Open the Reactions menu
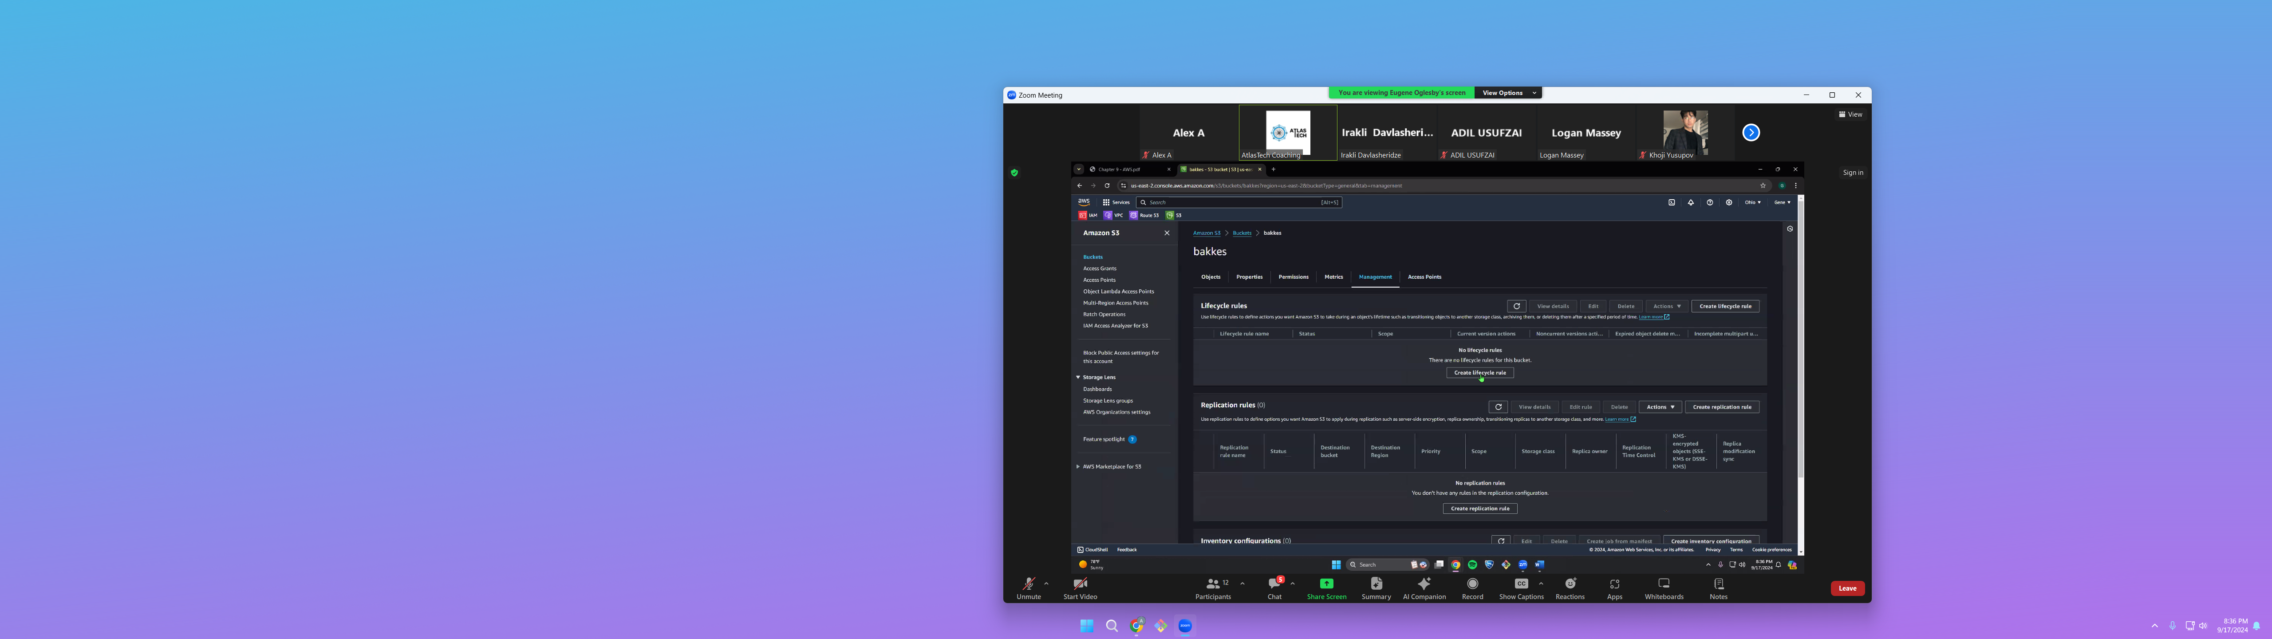Screen dimensions: 2272x639 pos(1570,584)
